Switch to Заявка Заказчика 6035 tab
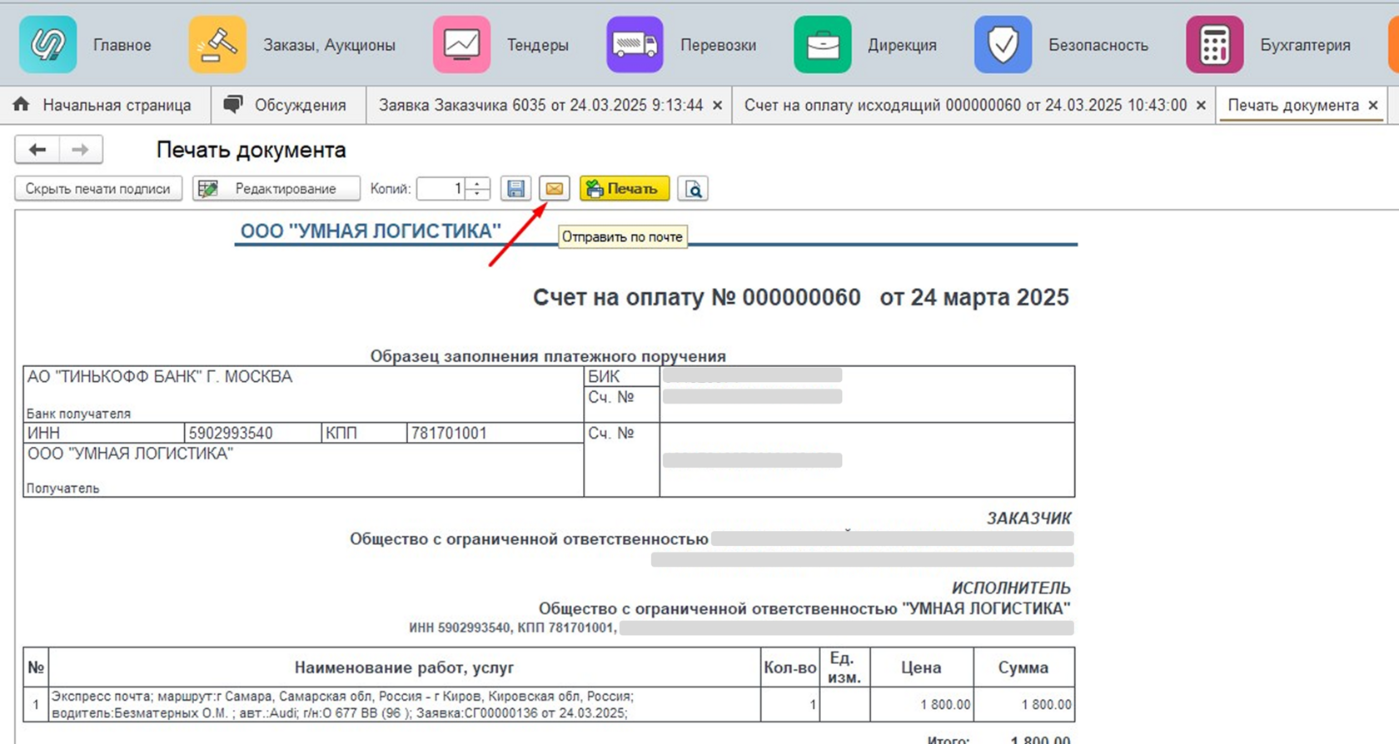The image size is (1399, 744). [x=540, y=105]
